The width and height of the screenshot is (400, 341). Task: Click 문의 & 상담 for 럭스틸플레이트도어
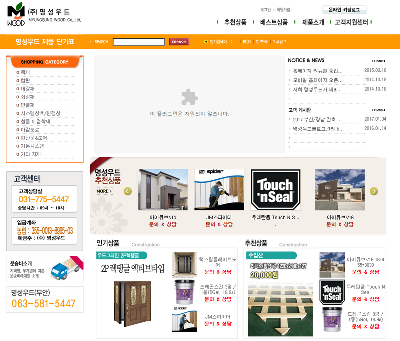(x=218, y=272)
